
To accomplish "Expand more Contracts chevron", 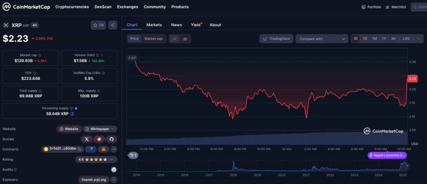I will pyautogui.click(x=114, y=149).
